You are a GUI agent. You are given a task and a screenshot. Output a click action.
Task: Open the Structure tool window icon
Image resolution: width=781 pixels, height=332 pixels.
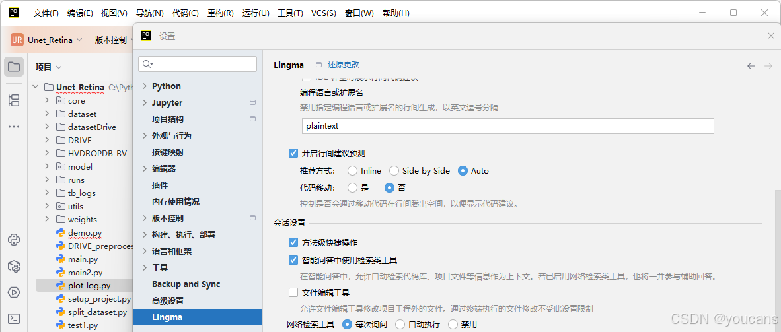click(14, 100)
